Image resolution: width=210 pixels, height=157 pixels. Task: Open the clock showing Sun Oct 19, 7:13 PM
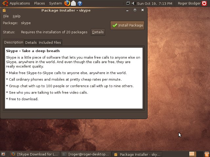click(x=155, y=4)
